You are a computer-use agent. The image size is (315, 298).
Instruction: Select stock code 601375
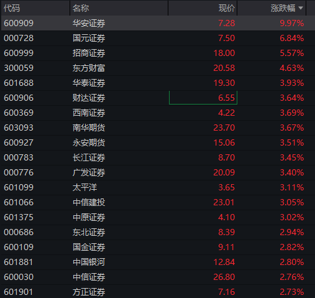click(x=19, y=217)
